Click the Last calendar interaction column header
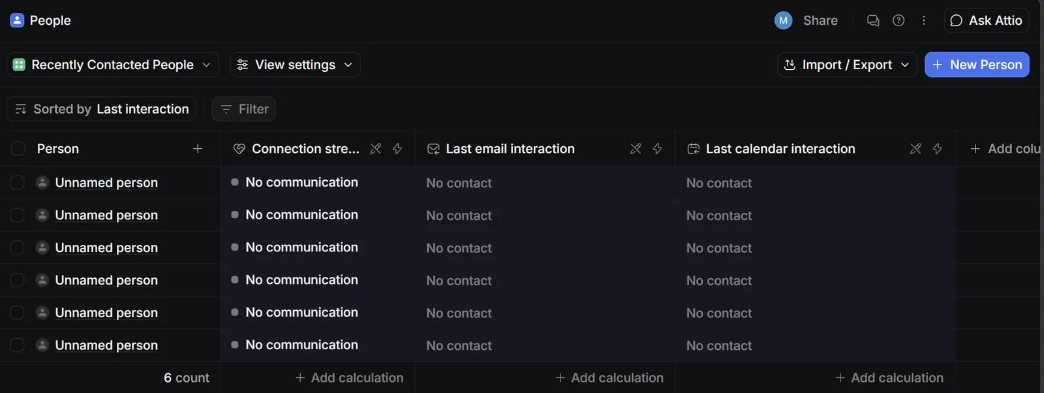1044x393 pixels. point(815,149)
